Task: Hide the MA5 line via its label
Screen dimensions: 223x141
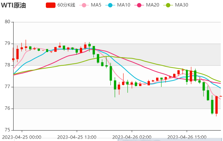Action: 96,5
